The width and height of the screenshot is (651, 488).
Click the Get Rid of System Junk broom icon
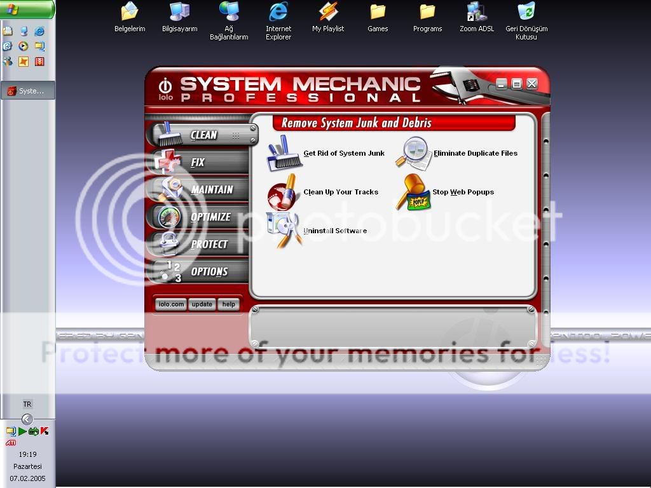point(284,153)
